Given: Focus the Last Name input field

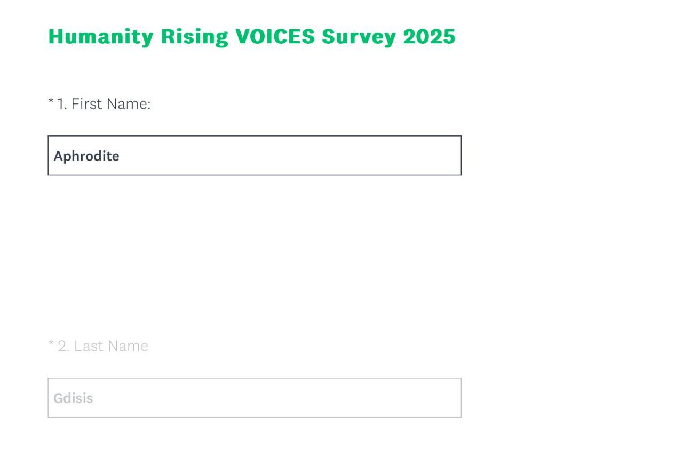Looking at the screenshot, I should (x=254, y=398).
